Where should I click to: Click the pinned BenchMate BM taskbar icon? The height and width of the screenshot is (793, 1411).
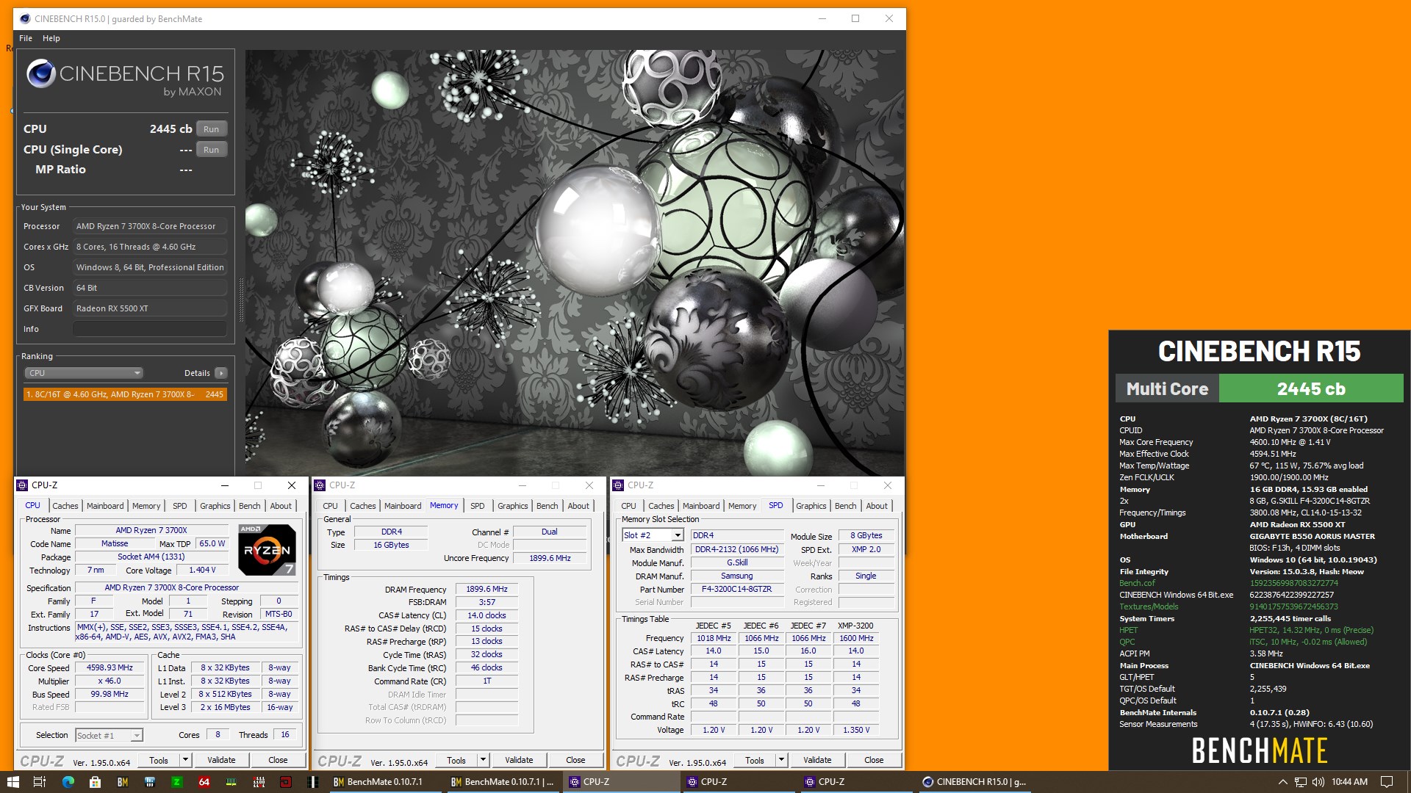tap(122, 782)
